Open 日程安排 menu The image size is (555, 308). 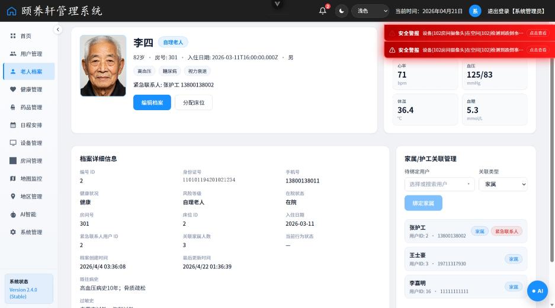(29, 125)
